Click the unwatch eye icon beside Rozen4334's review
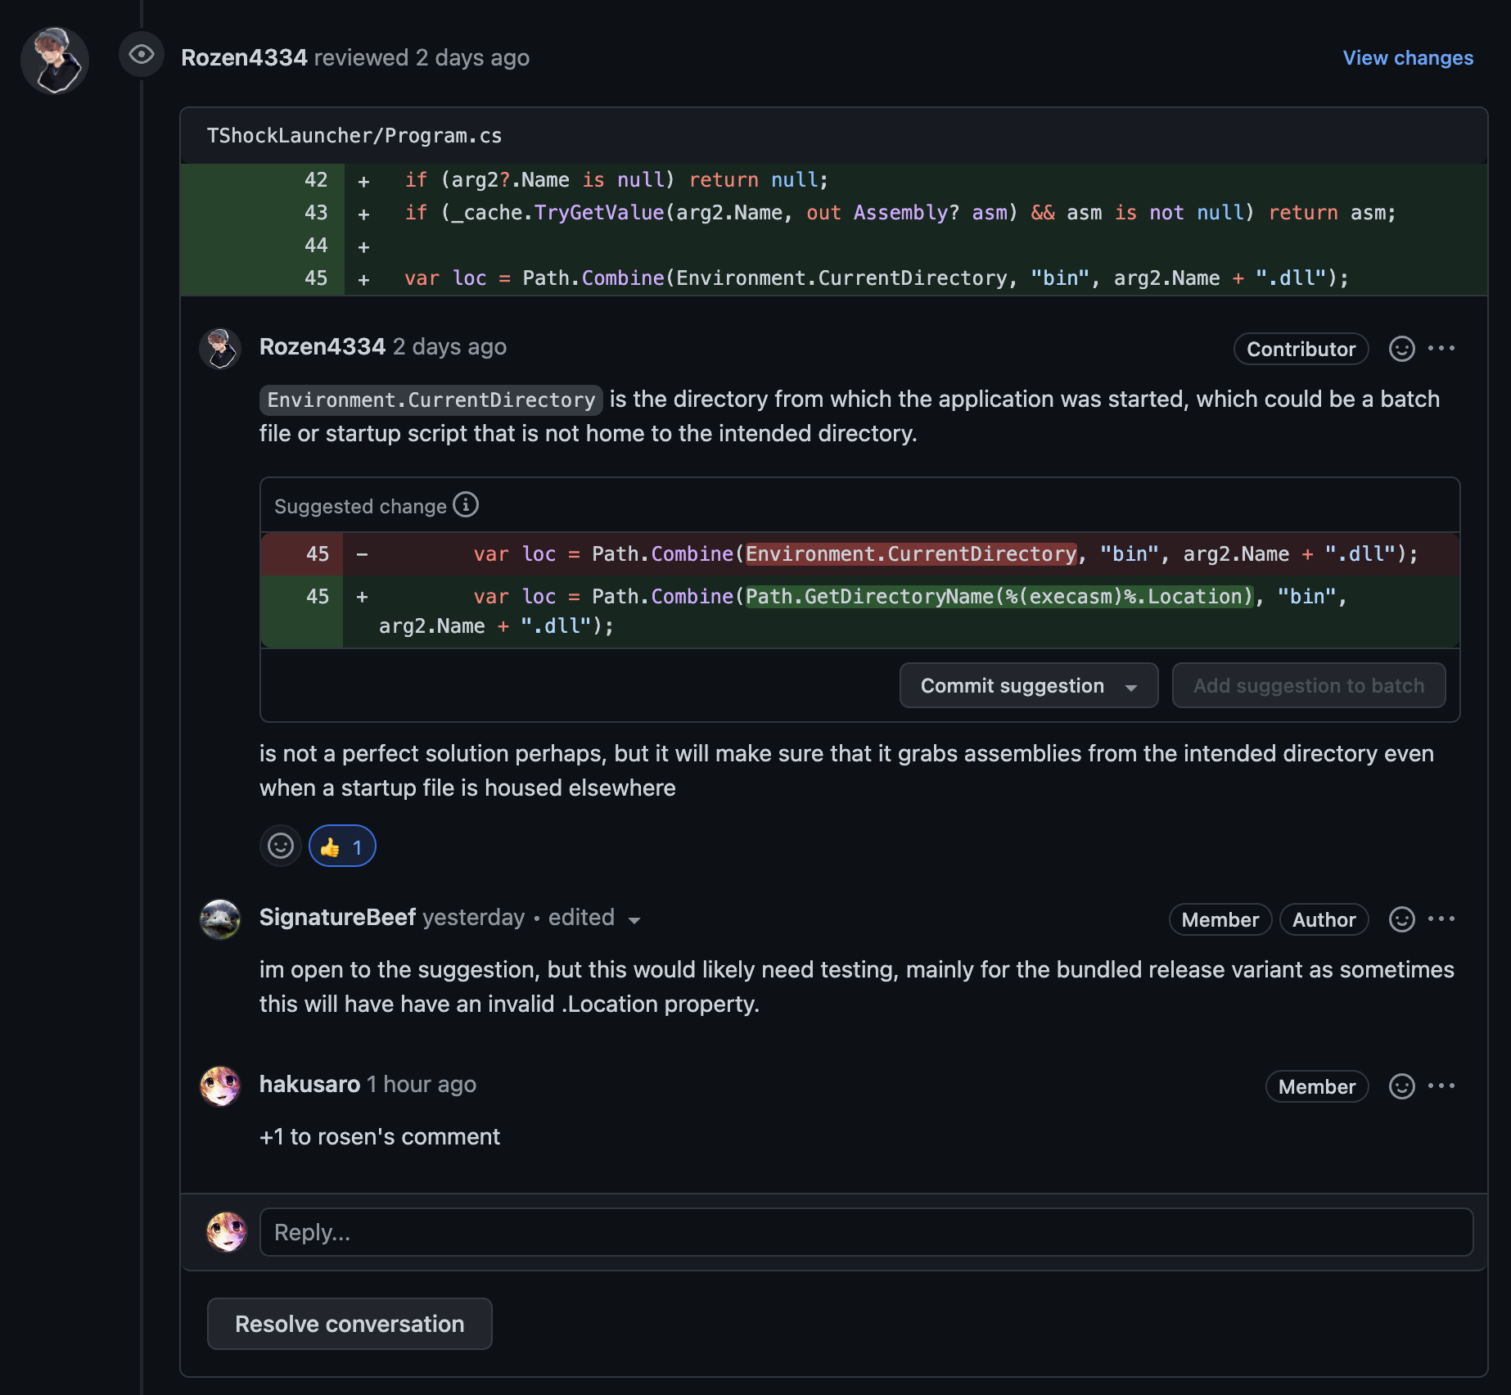Viewport: 1511px width, 1395px height. [x=141, y=56]
